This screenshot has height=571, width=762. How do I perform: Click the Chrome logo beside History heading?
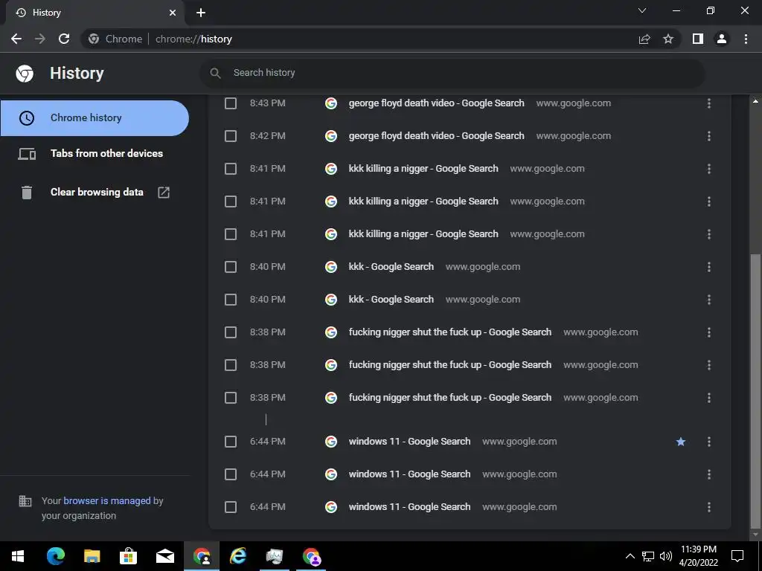(25, 74)
